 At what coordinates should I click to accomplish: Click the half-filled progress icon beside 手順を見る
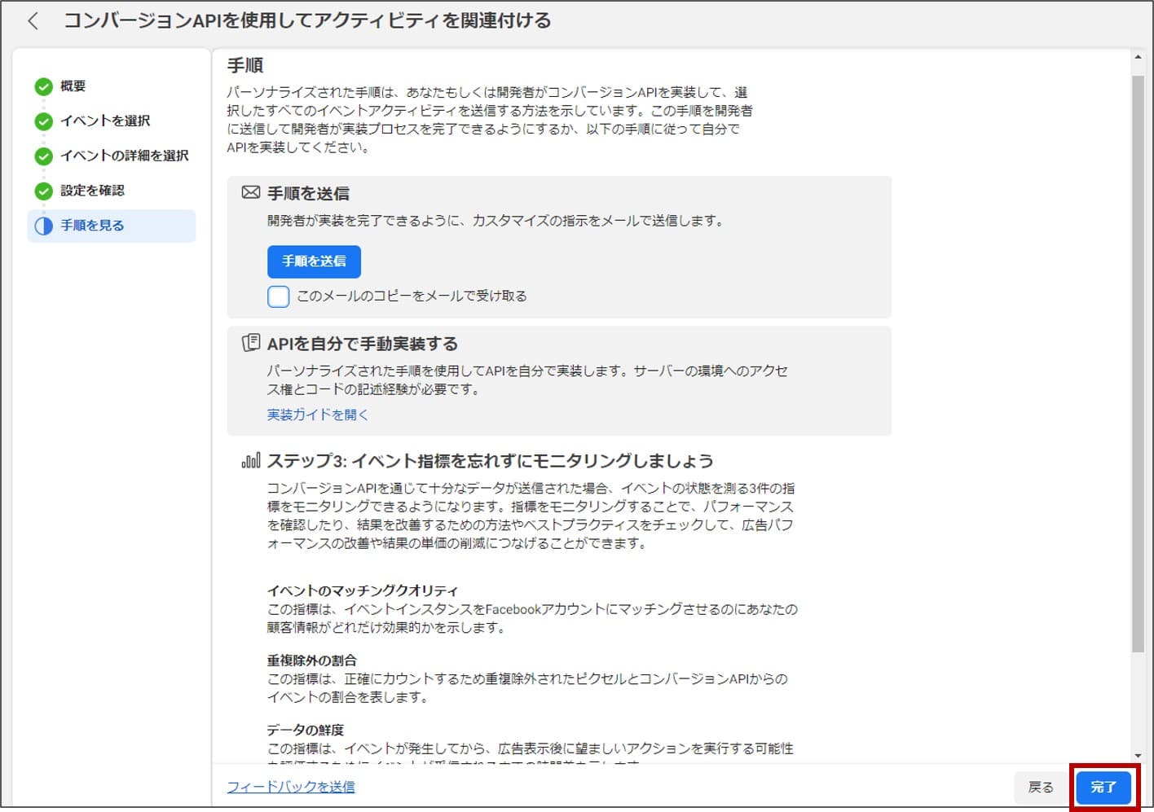click(x=43, y=226)
